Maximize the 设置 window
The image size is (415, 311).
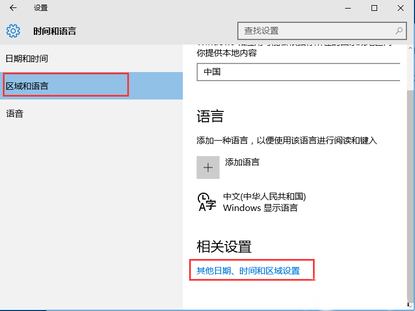[374, 8]
